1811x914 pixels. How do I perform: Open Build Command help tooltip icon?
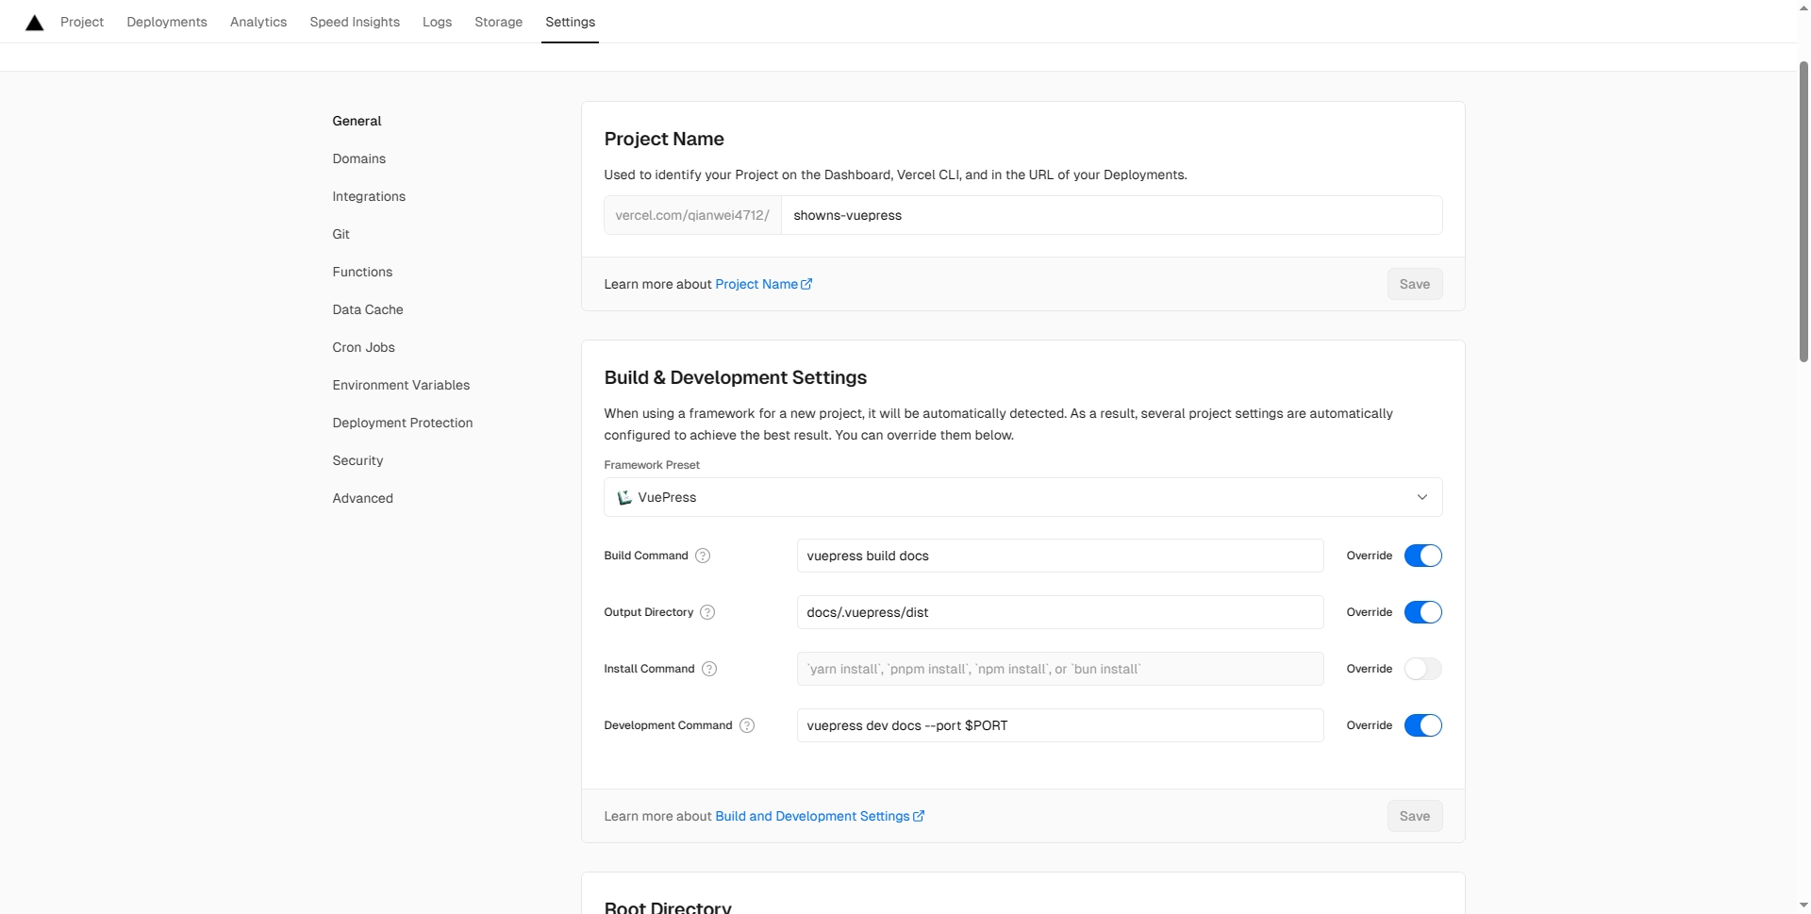(703, 556)
